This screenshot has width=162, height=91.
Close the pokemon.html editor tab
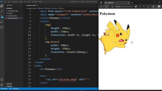(37, 5)
